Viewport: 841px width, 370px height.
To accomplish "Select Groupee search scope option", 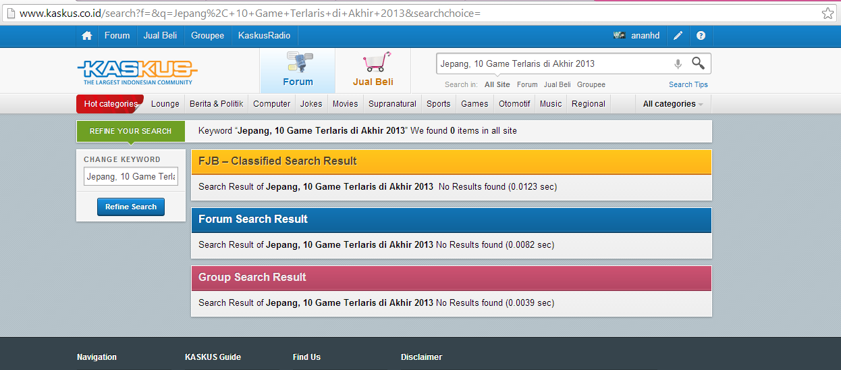I will 591,84.
